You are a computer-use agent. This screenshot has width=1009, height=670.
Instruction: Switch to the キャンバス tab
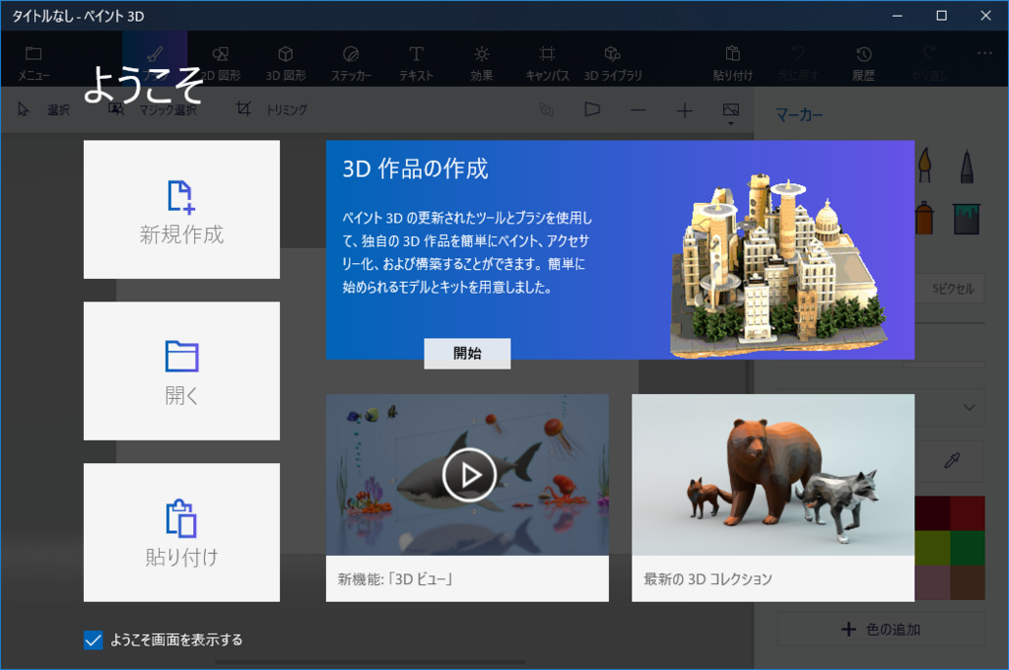[547, 63]
